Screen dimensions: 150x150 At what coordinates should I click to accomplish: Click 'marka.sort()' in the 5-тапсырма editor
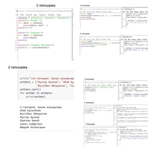click(x=91, y=89)
